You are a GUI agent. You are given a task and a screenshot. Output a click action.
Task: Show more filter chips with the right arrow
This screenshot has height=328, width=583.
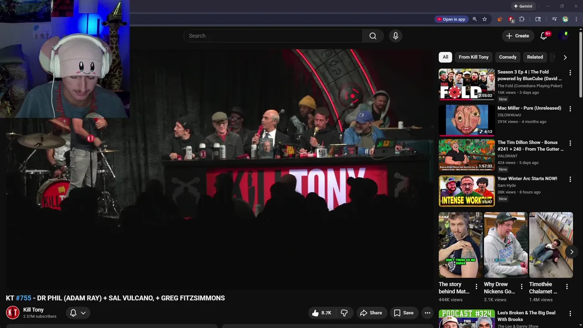coord(565,57)
